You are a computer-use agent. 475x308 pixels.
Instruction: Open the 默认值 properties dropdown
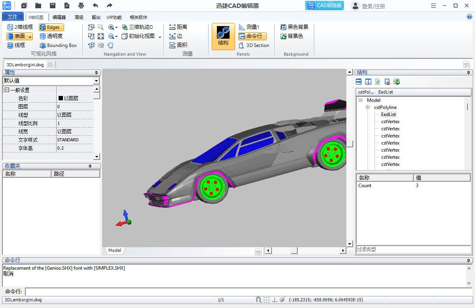(x=96, y=81)
